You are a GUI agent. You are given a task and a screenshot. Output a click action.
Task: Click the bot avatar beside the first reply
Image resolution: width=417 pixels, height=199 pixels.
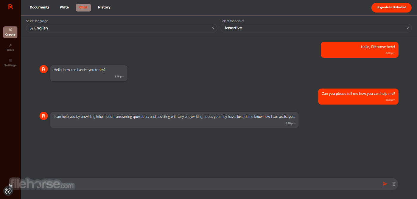[x=43, y=69]
